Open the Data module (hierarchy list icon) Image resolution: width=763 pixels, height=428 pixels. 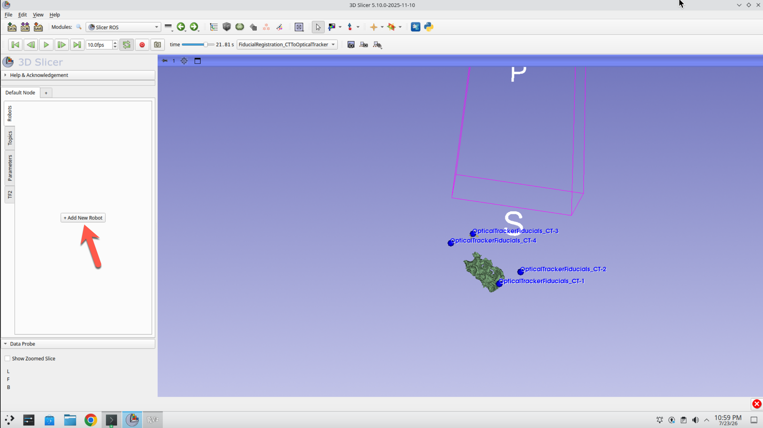coord(214,27)
